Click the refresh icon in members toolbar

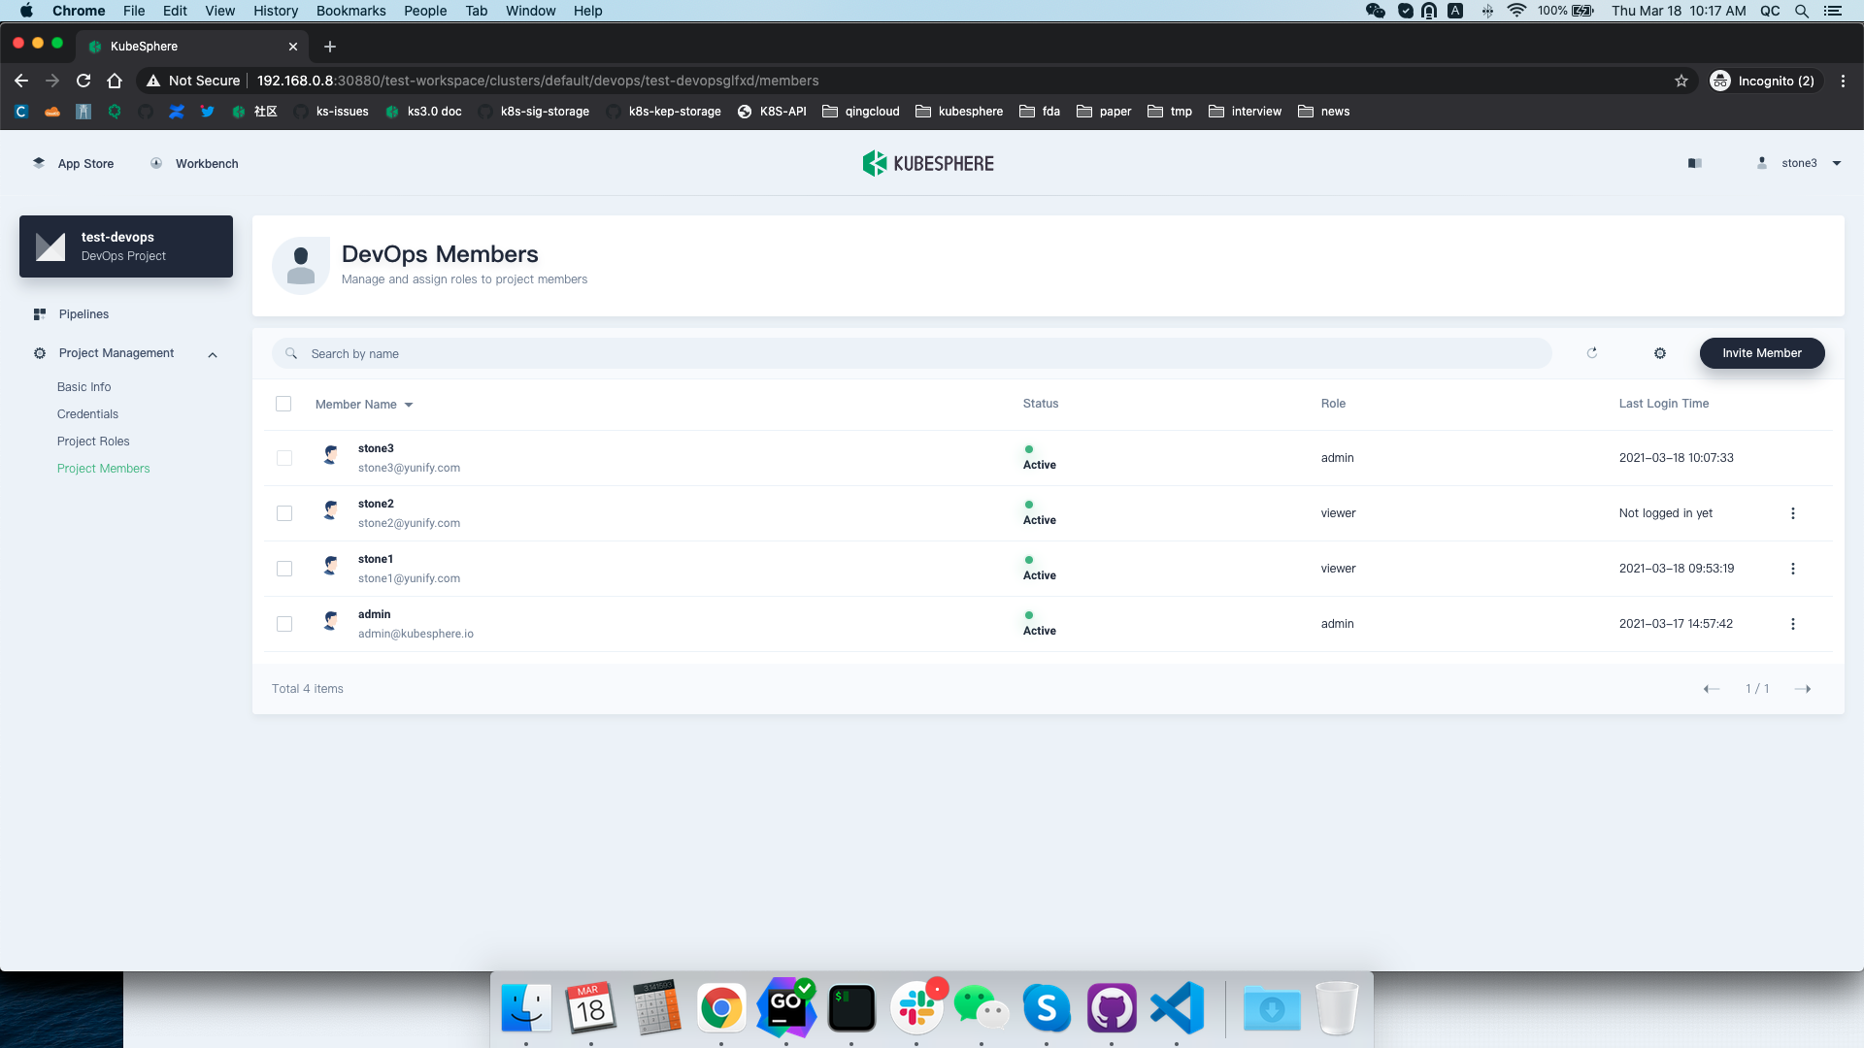click(x=1592, y=353)
